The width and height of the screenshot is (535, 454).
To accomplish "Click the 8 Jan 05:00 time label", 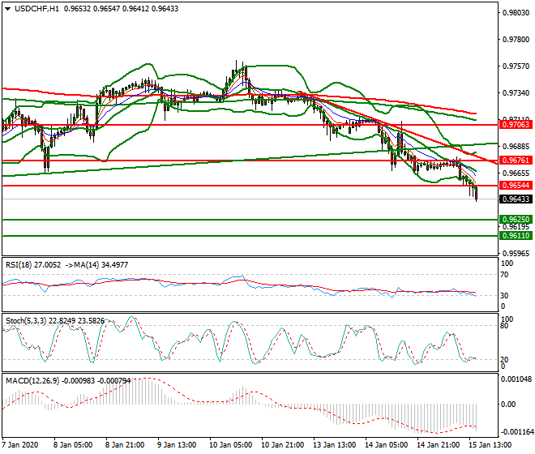I will click(73, 445).
